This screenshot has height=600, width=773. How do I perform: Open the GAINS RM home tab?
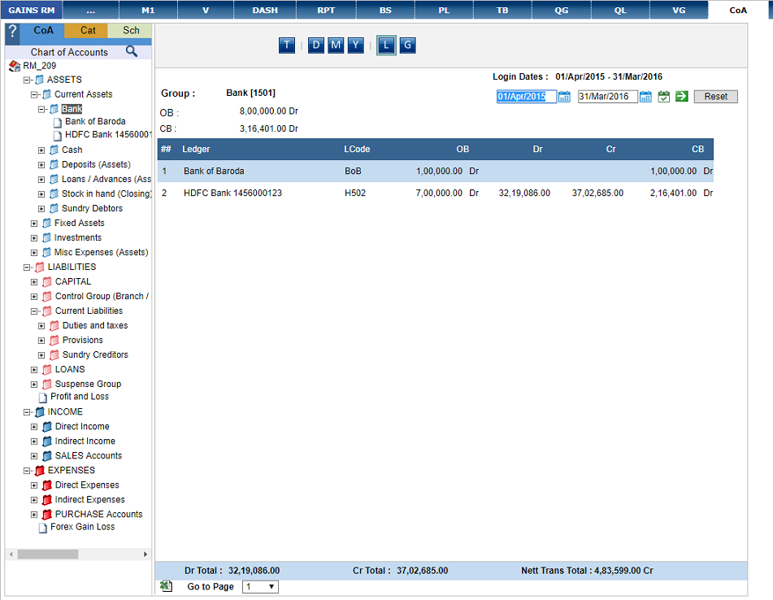pyautogui.click(x=32, y=10)
